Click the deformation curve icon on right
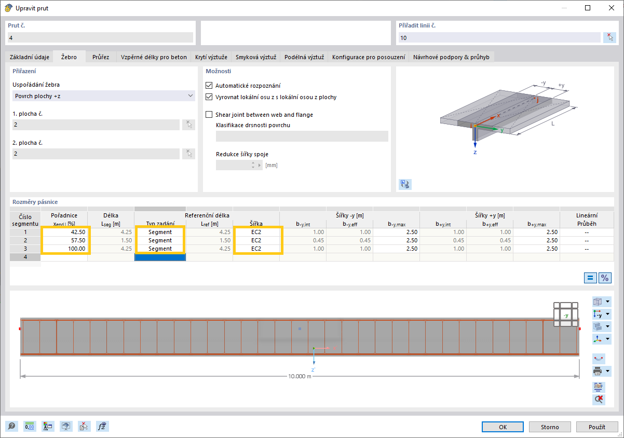624x438 pixels. coord(599,359)
